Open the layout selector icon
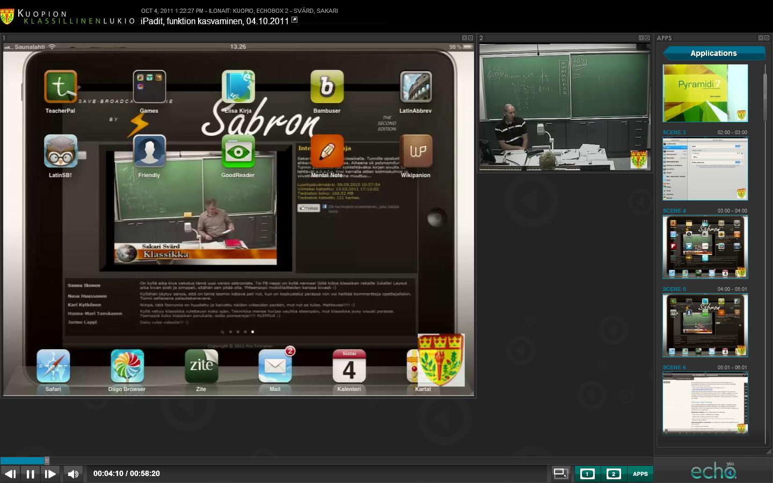 pyautogui.click(x=561, y=473)
